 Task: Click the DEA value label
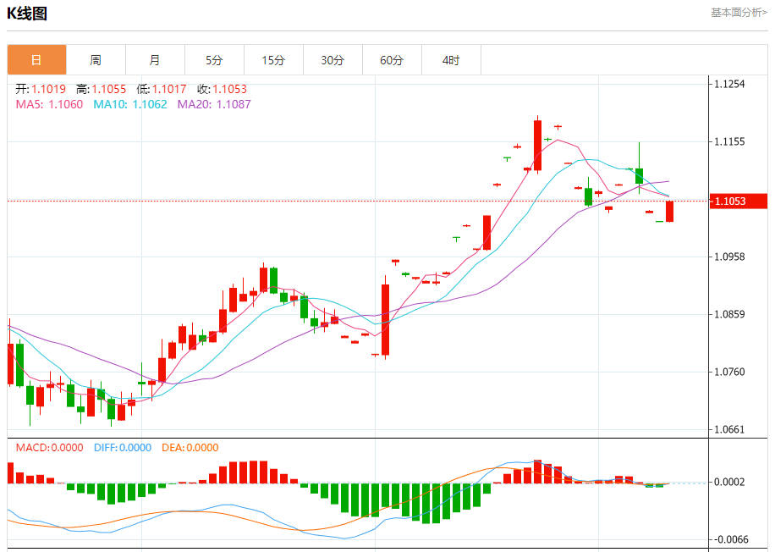point(190,448)
